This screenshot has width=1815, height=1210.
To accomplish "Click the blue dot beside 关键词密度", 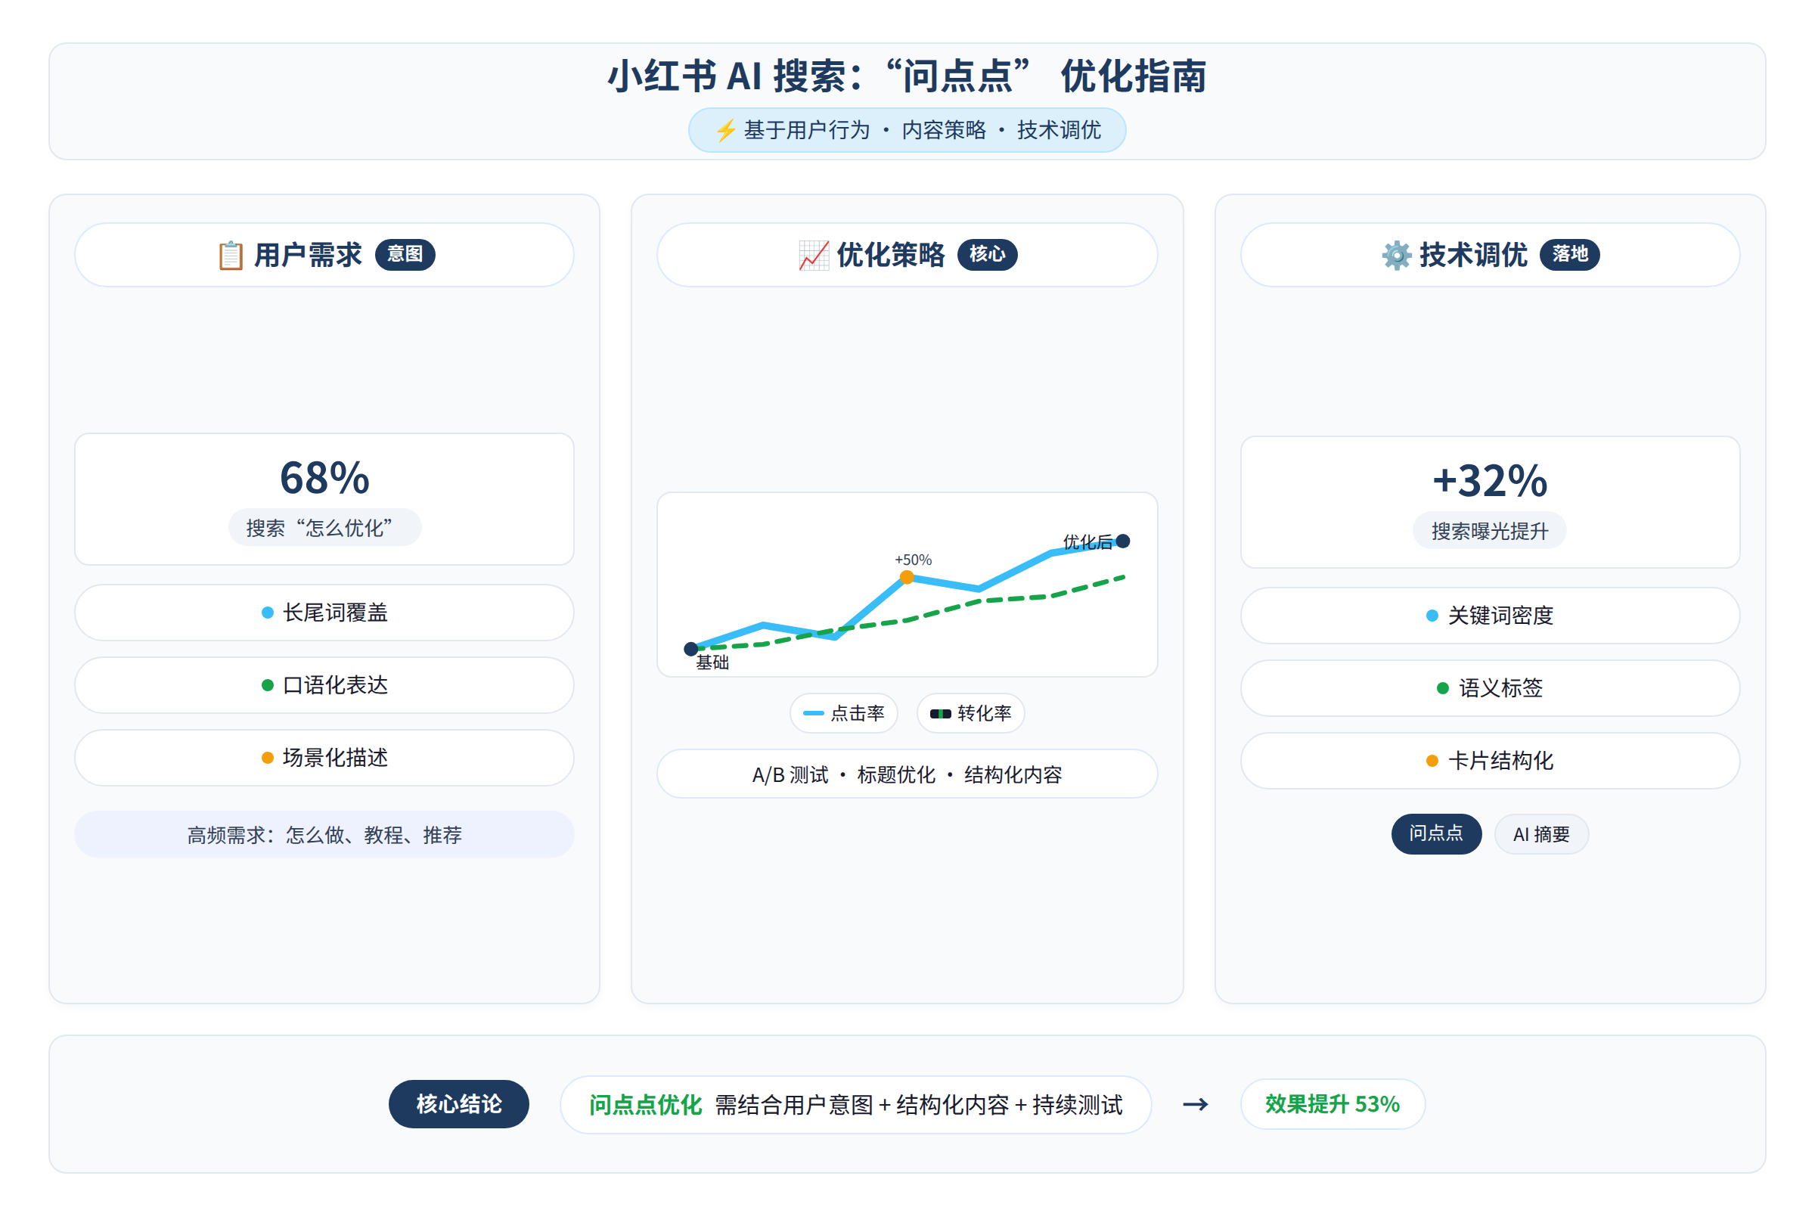I will coord(1432,616).
